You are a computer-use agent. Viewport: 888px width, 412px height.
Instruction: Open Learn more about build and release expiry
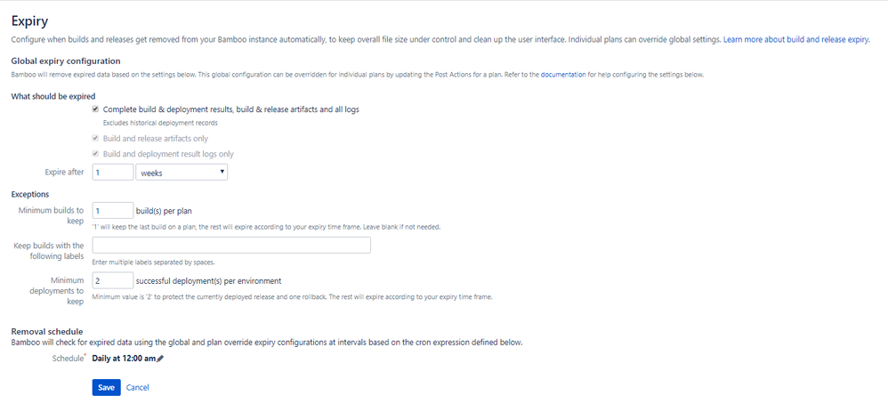point(796,40)
